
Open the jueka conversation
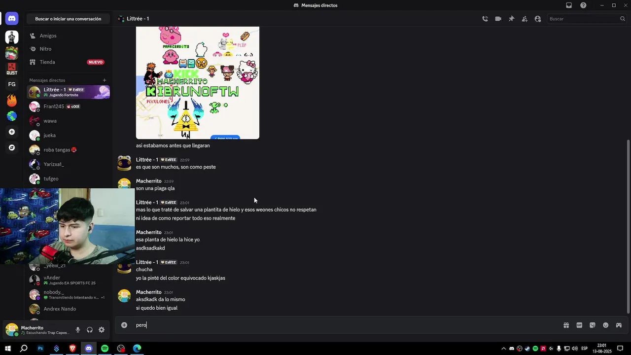point(69,135)
